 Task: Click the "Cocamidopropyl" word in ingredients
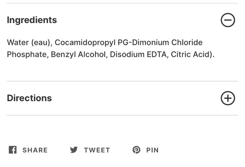click(85, 43)
